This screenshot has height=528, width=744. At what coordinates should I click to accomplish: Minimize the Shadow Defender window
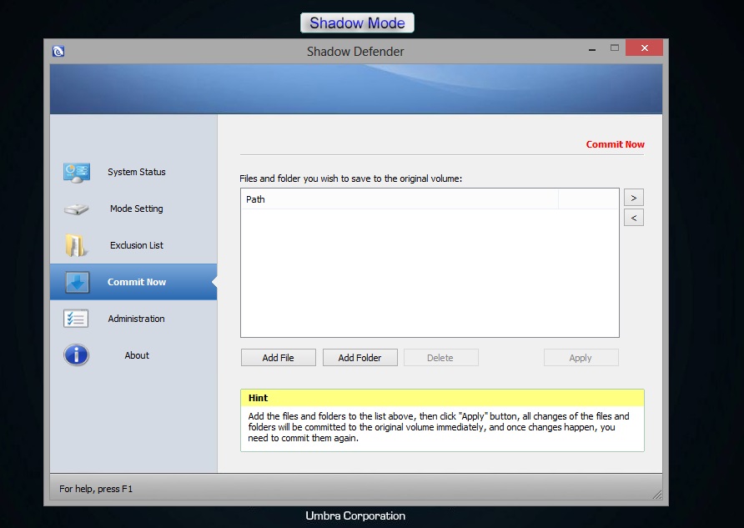(591, 48)
